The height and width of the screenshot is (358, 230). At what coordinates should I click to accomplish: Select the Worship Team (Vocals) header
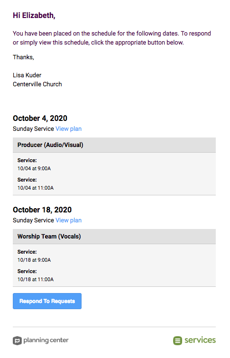point(114,237)
